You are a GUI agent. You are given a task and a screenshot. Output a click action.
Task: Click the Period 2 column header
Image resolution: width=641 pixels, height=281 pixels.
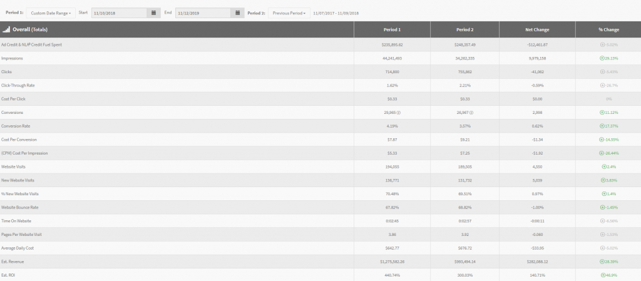click(x=465, y=29)
